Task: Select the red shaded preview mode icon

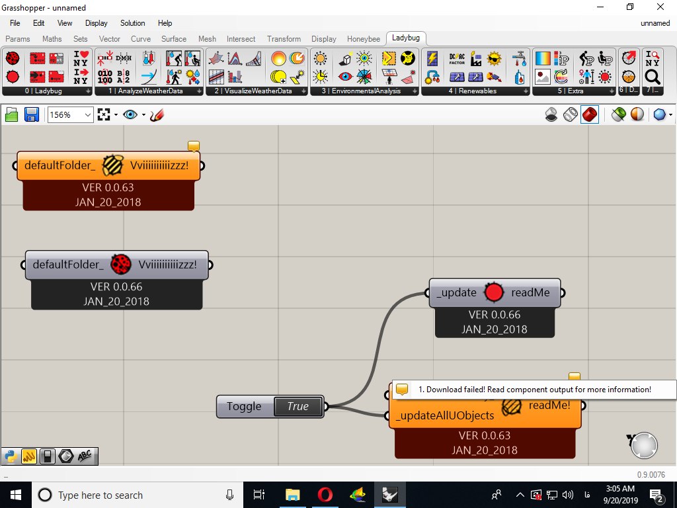Action: coord(589,115)
